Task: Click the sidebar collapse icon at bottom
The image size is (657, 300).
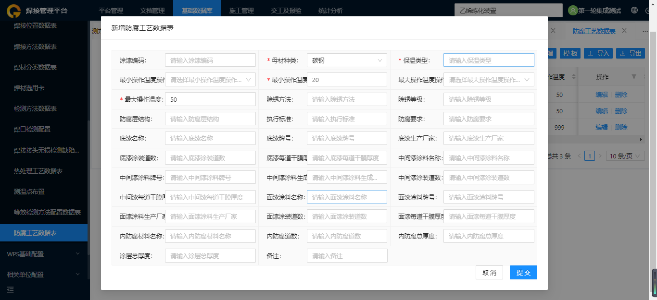Action: tap(11, 289)
